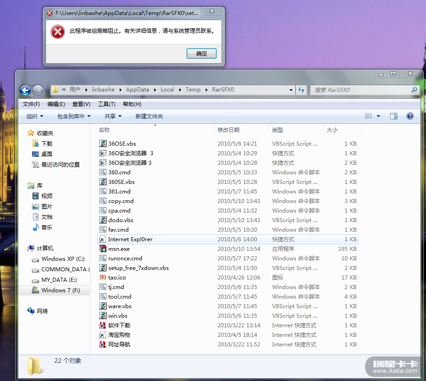Click the Forward navigation arrow in Explorer
The width and height of the screenshot is (426, 381).
click(38, 90)
